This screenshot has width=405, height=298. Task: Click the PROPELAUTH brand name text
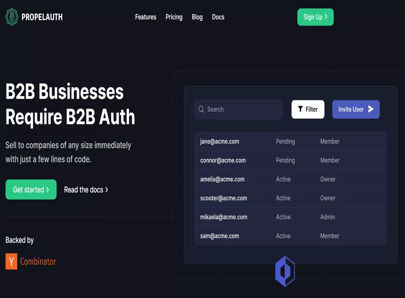(x=42, y=17)
